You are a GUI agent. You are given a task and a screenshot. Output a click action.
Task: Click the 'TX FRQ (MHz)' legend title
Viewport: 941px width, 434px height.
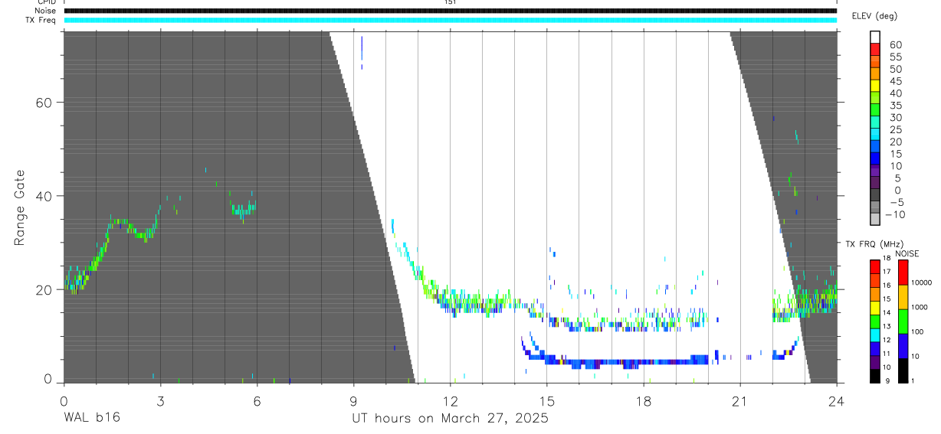click(x=874, y=243)
